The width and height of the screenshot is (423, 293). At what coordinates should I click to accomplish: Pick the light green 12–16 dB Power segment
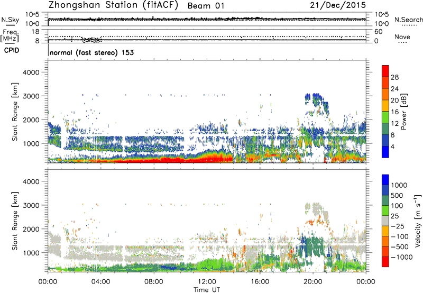tap(385, 117)
